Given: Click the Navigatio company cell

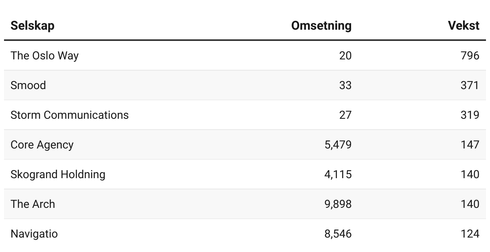Looking at the screenshot, I should 34,234.
